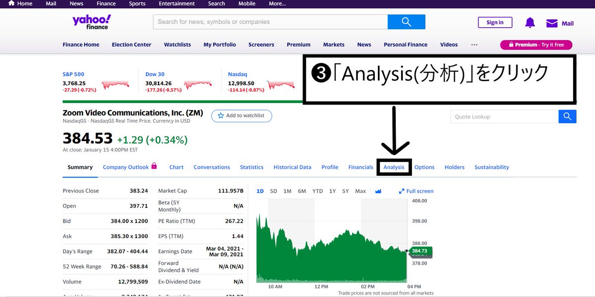
Task: Select 6M chart range
Action: pyautogui.click(x=302, y=191)
